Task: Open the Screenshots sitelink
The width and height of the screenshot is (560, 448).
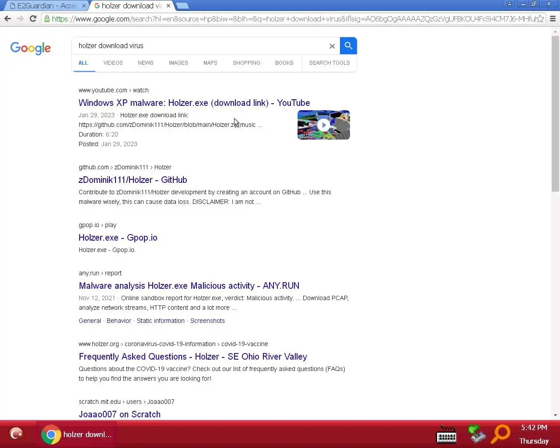Action: click(x=207, y=321)
